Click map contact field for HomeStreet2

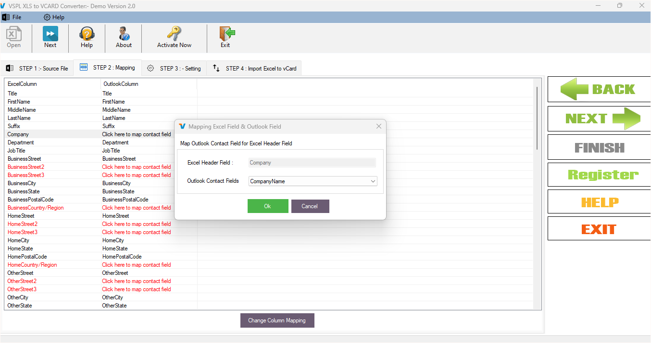coord(137,224)
